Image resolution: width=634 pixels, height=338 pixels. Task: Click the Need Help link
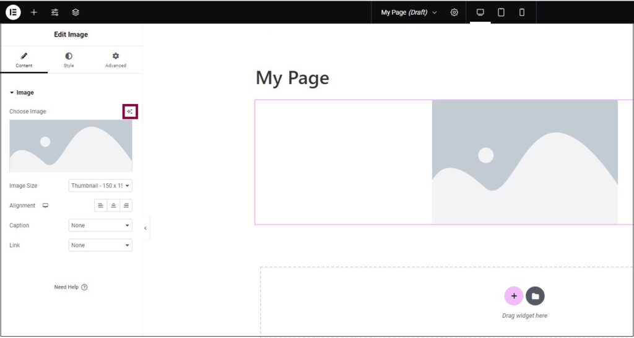tap(71, 287)
